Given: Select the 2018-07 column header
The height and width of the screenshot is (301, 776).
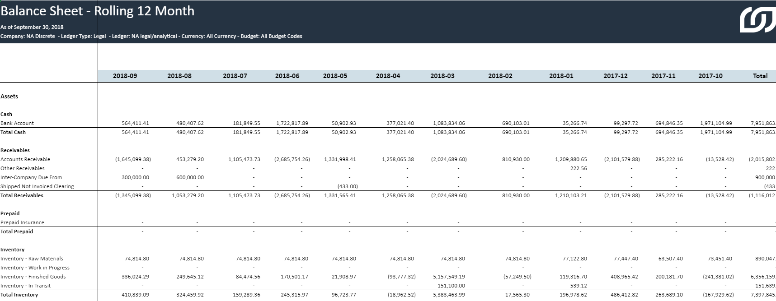Looking at the screenshot, I should point(235,76).
